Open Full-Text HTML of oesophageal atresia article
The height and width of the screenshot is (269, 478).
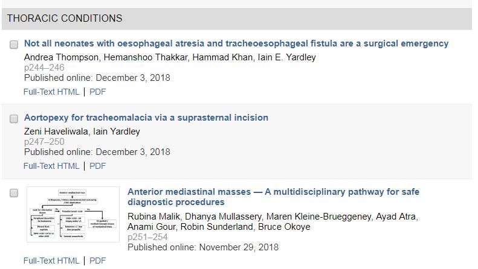[51, 92]
